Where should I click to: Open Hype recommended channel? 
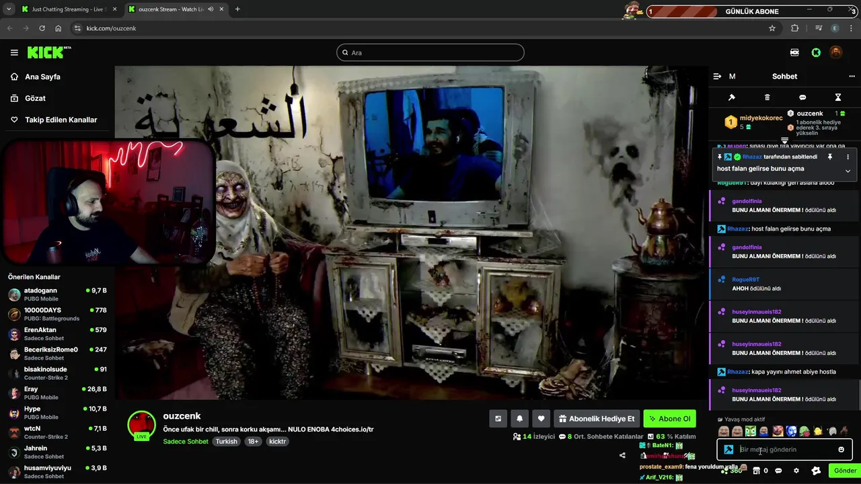pos(57,413)
